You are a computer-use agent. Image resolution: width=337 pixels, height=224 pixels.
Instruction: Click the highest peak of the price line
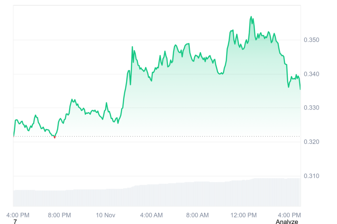(x=251, y=16)
